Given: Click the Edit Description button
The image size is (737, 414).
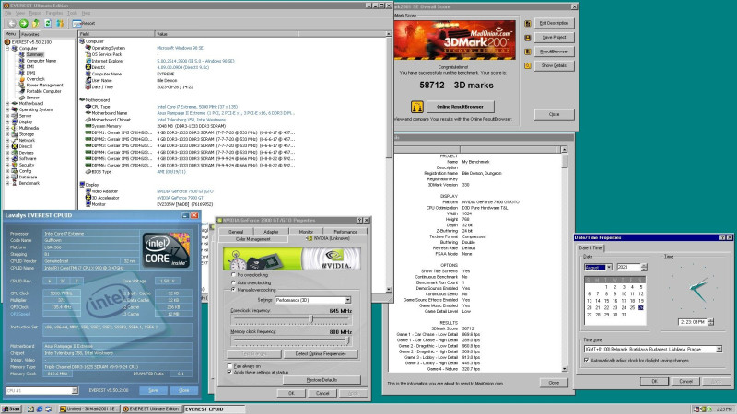Looking at the screenshot, I should tap(555, 23).
